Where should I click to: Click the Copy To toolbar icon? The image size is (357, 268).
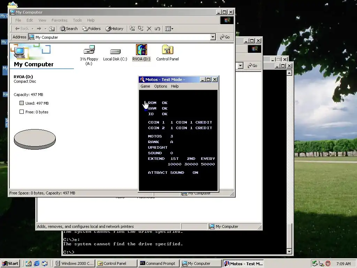coord(141,29)
